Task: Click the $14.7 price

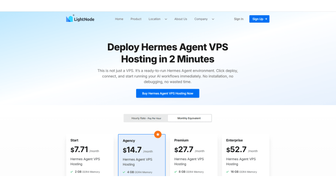Action: pos(132,150)
